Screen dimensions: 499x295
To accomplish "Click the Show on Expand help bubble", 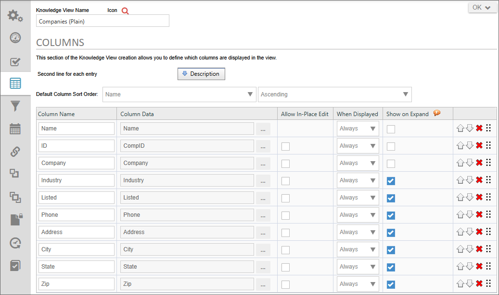I will tap(437, 114).
